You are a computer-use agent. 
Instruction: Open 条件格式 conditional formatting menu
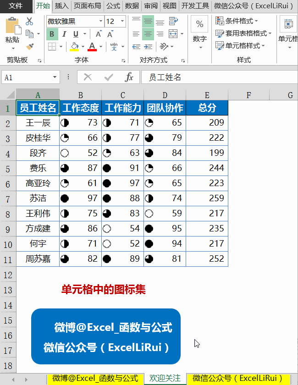point(237,21)
